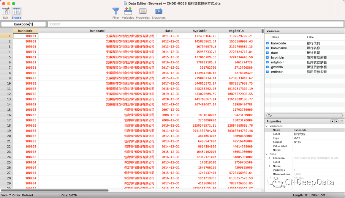Screen dimensions: 345x198
Task: Click the Name property value bankcode
Action: (300, 130)
